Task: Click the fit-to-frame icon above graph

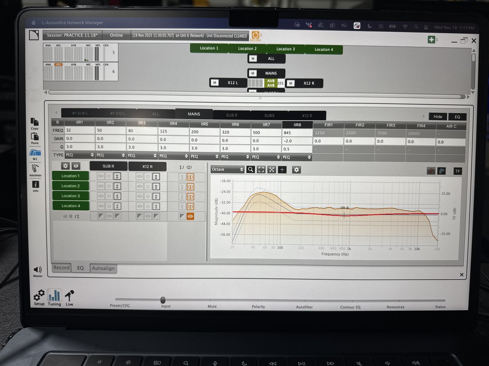Action: click(x=261, y=170)
